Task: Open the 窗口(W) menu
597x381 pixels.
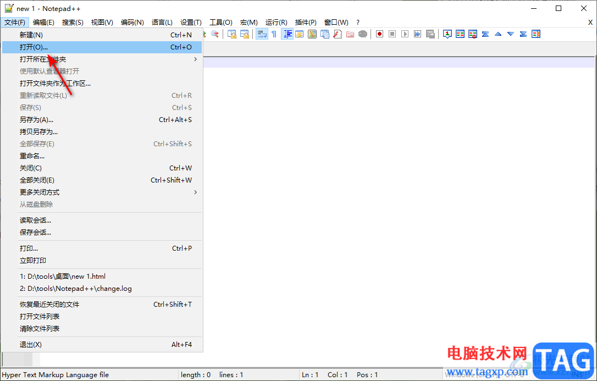Action: click(x=336, y=23)
